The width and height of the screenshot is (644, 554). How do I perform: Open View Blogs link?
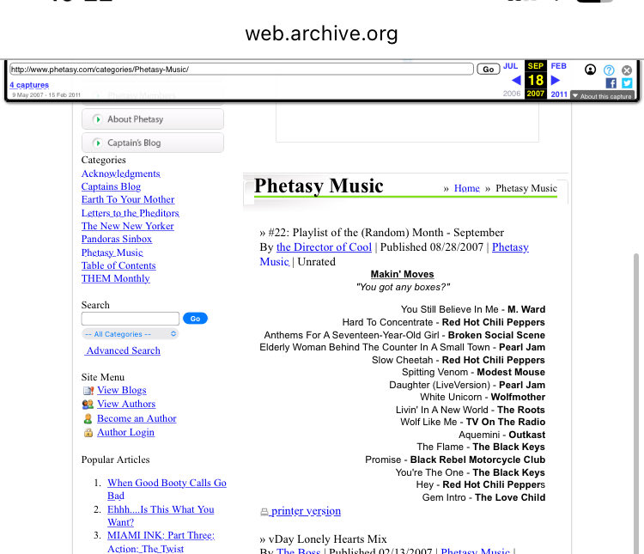(122, 391)
